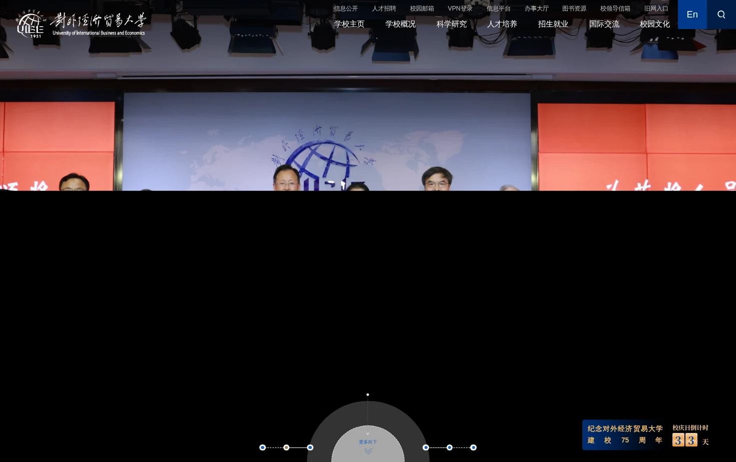Viewport: 736px width, 462px height.
Task: Open the 信息平台 link
Action: click(x=499, y=9)
